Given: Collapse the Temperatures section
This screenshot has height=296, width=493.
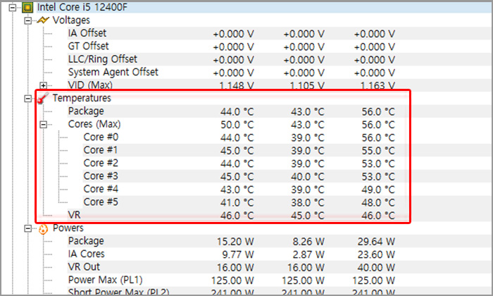Looking at the screenshot, I should pos(28,99).
